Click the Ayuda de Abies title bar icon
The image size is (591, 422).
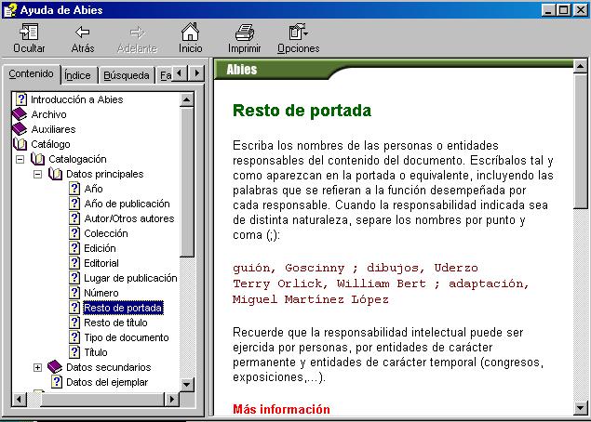click(x=10, y=10)
